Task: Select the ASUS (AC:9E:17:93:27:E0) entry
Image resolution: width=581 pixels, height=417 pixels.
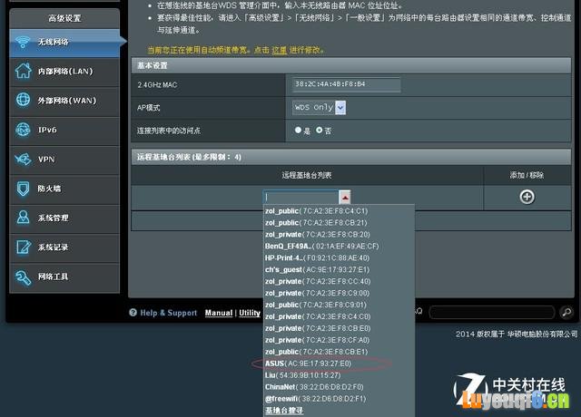Action: point(308,364)
